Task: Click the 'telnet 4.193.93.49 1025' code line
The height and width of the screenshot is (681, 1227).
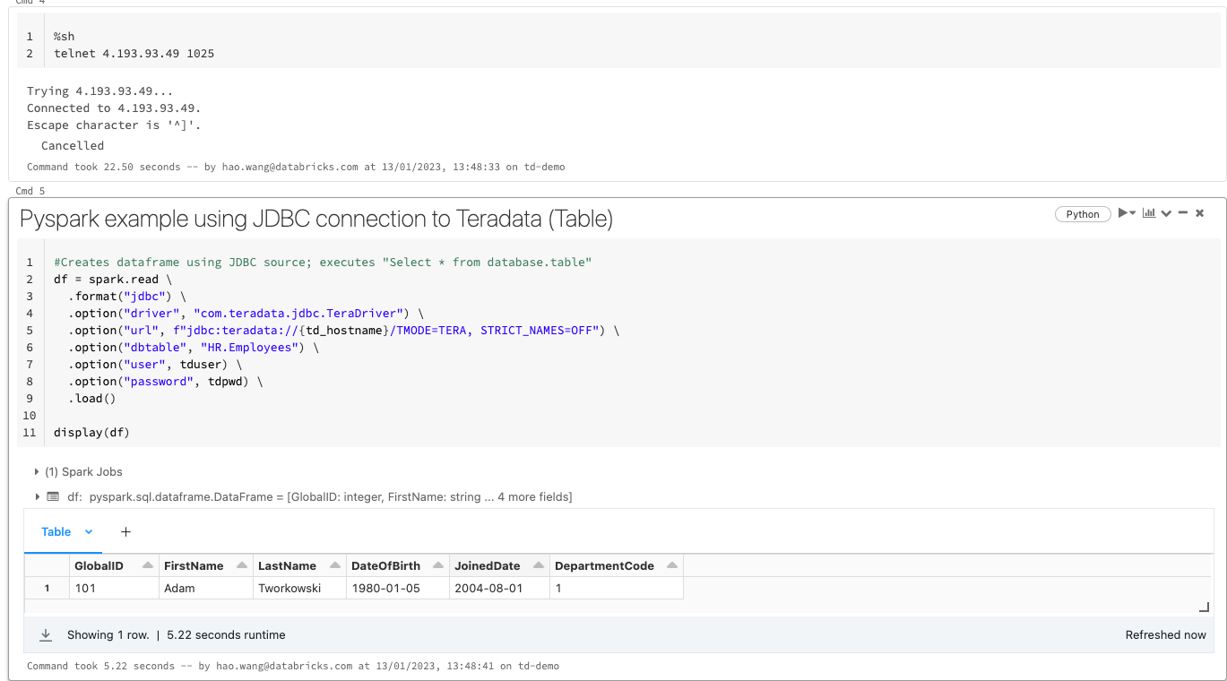Action: (134, 54)
